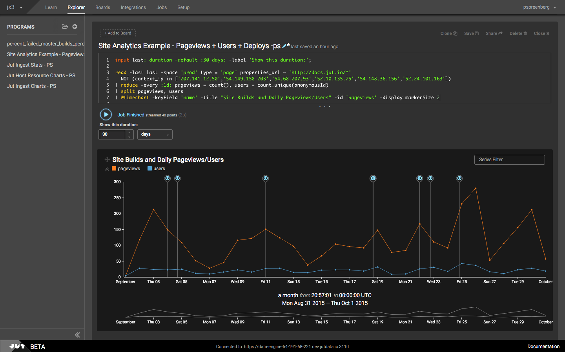Viewport: 565px width, 352px height.
Task: Switch to the Boards tab
Action: pos(103,7)
